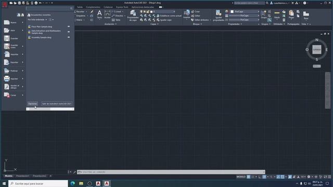Expand the Propiedades panel title
This screenshot has width=333, height=187.
pos(235,24)
